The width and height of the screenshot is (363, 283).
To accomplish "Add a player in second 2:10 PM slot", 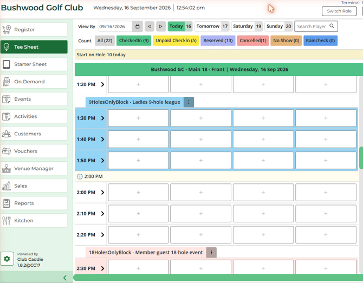I will (200, 214).
